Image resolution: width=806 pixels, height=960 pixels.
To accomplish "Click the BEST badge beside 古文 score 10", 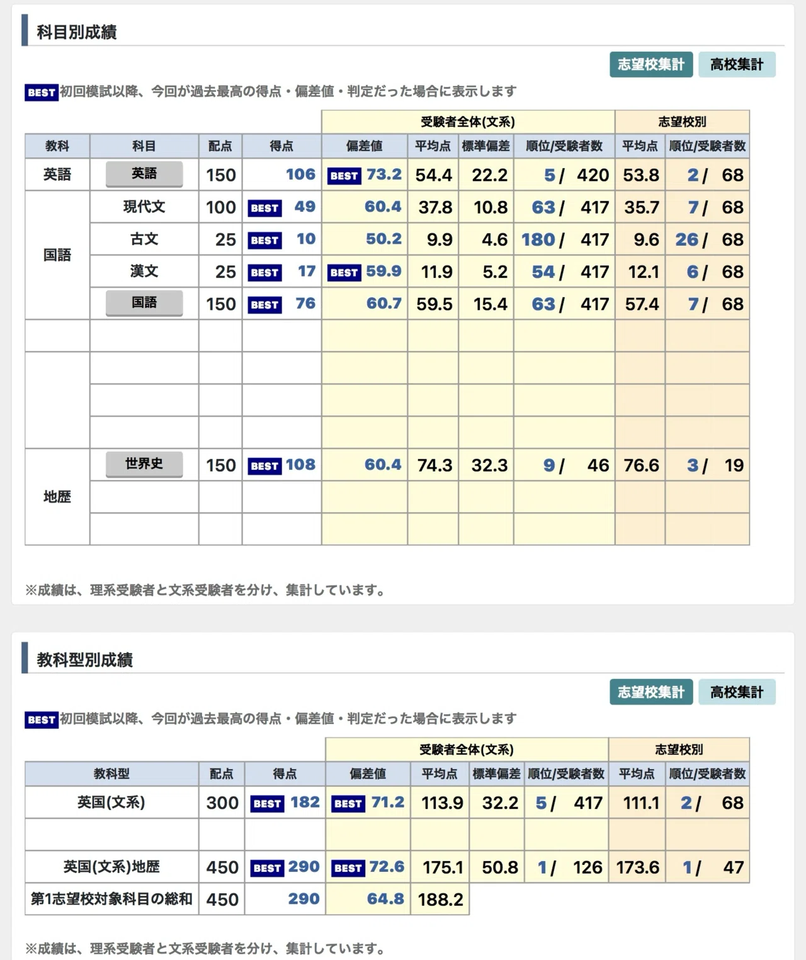I will tap(264, 240).
